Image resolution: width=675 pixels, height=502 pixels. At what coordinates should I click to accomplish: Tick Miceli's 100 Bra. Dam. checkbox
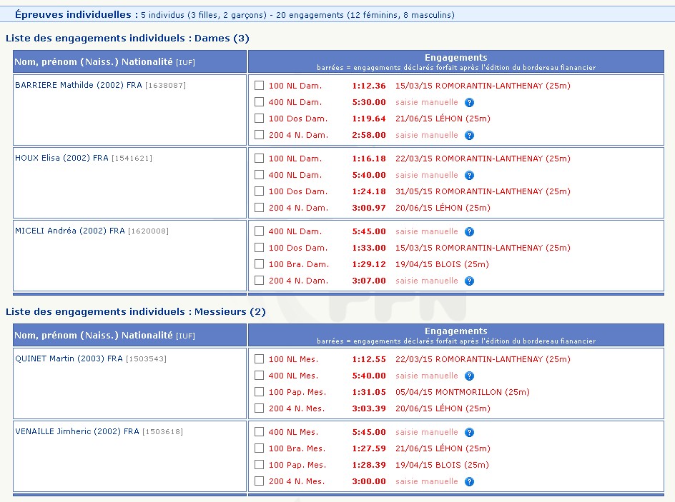tap(259, 264)
